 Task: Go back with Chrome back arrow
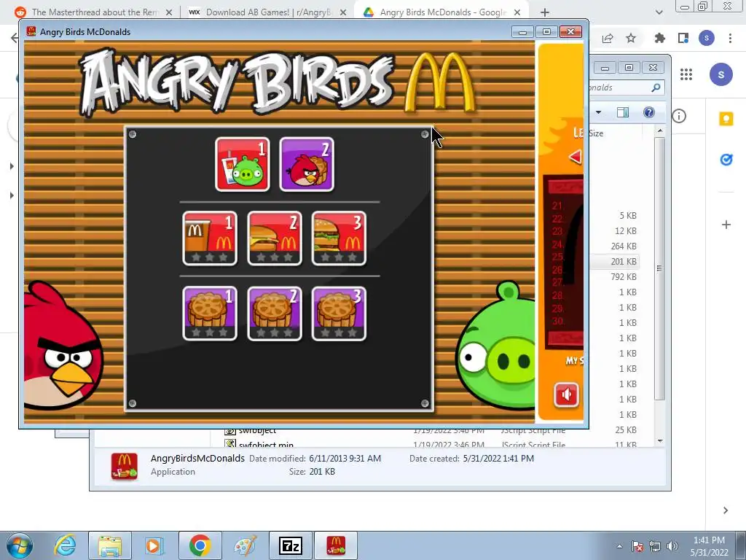click(x=15, y=38)
